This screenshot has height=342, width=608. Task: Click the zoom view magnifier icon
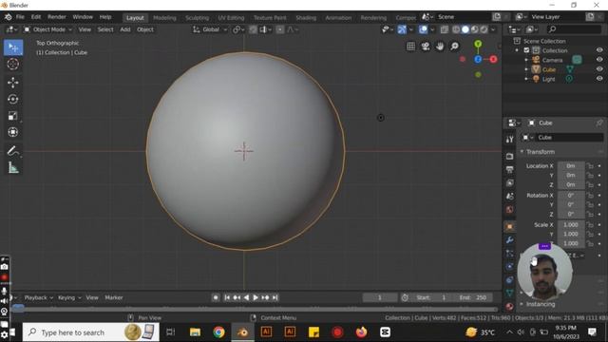coord(454,47)
